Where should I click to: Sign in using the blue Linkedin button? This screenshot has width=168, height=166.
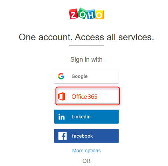click(x=86, y=117)
